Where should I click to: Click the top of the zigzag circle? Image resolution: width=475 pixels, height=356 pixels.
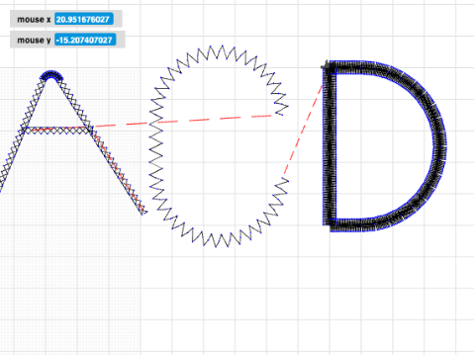(x=216, y=51)
